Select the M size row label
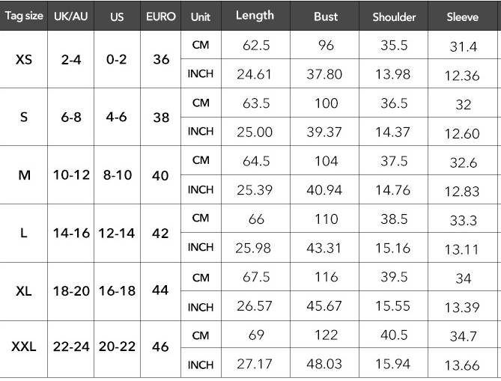The height and width of the screenshot is (381, 501). click(x=24, y=175)
